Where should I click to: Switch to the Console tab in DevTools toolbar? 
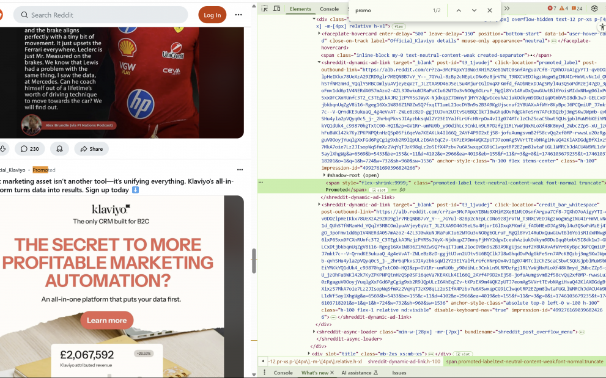click(x=329, y=9)
